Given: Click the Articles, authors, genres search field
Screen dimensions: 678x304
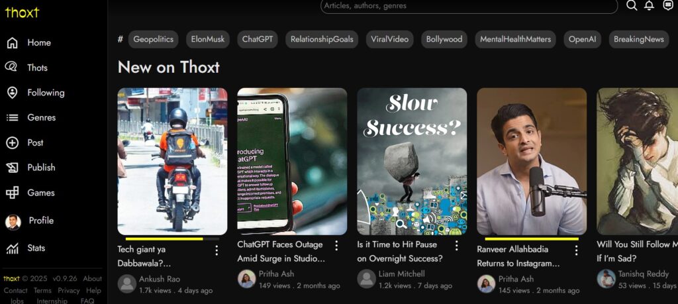Looking at the screenshot, I should click(469, 6).
